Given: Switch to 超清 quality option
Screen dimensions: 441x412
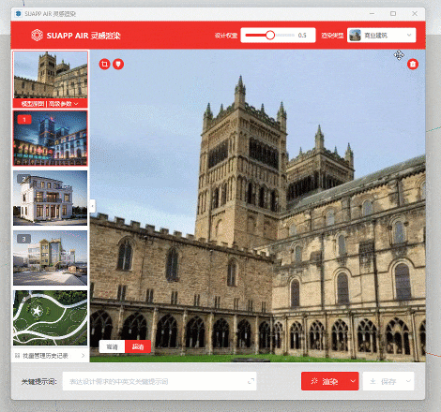Looking at the screenshot, I should pos(138,346).
